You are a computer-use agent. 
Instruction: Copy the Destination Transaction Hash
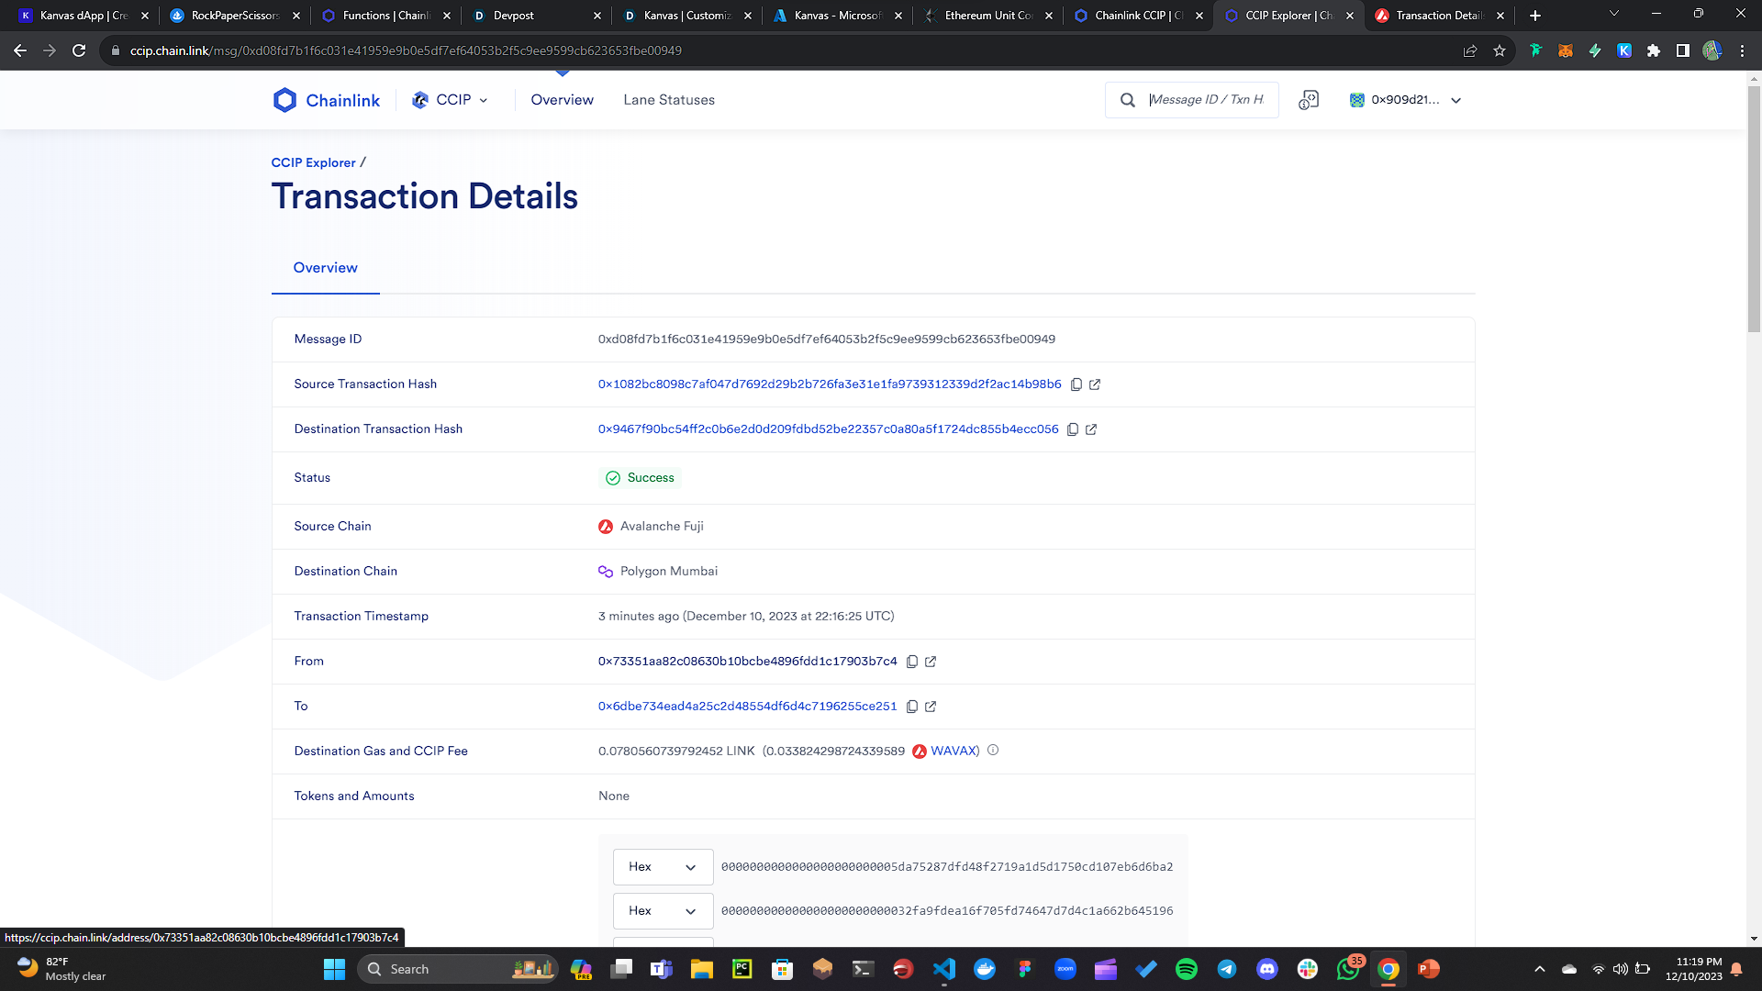1073,429
